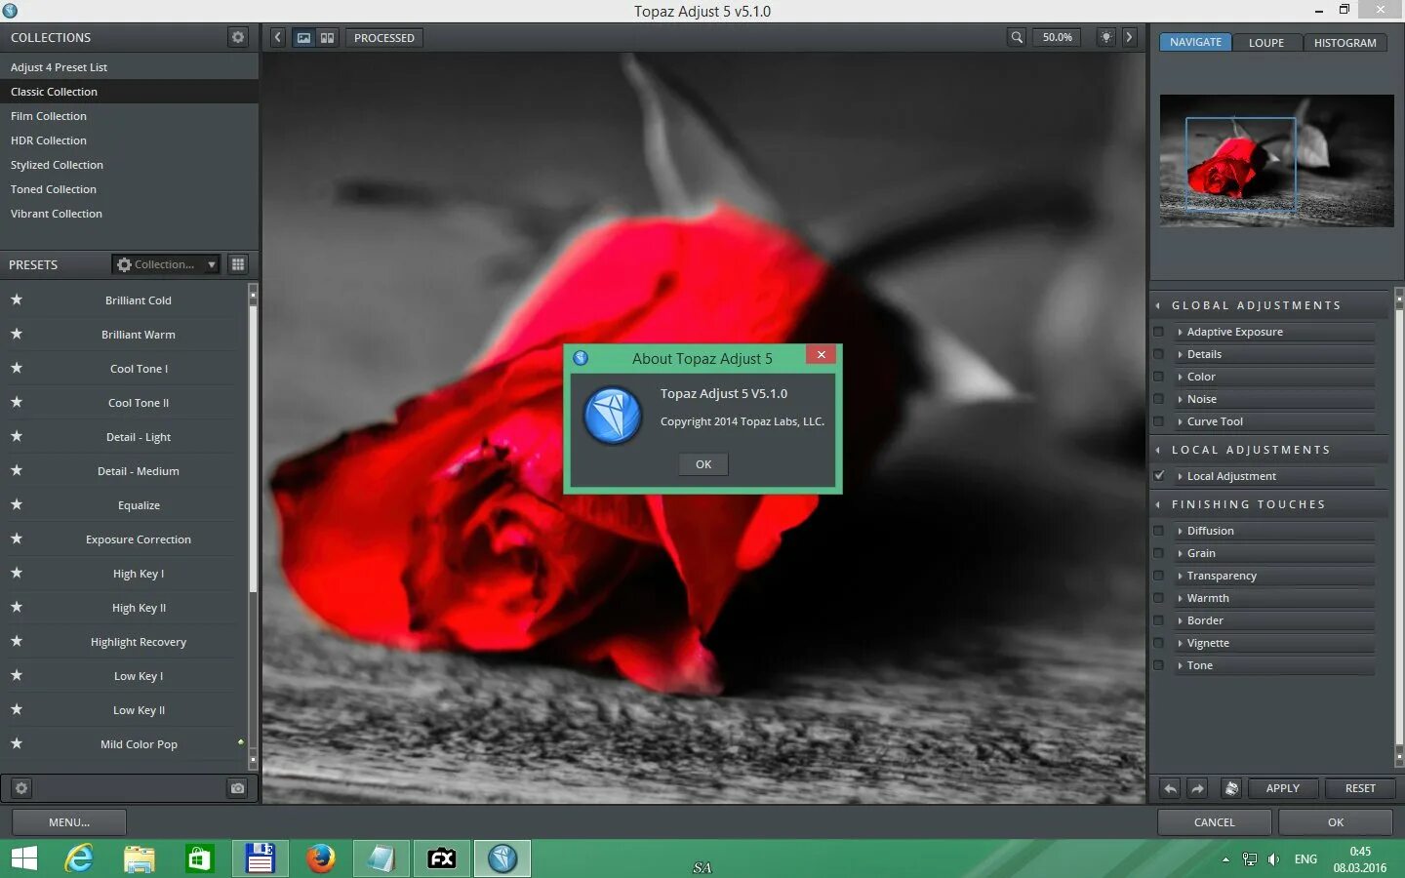Enable Details adjustment checkbox
The image size is (1405, 878).
[1159, 354]
